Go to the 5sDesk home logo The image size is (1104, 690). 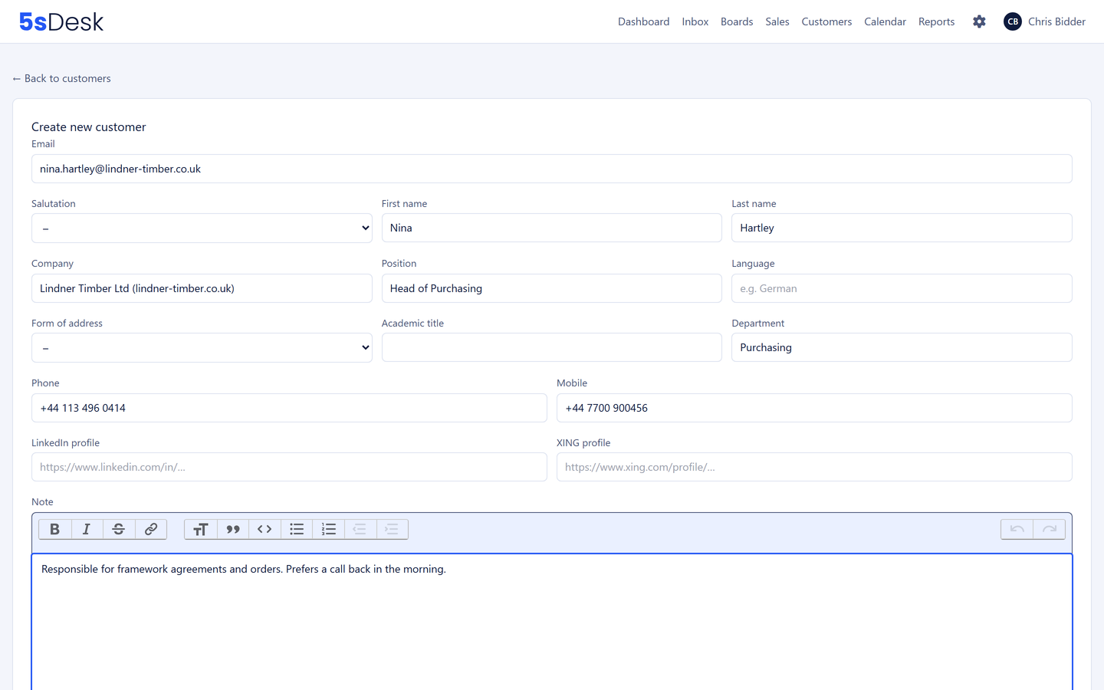click(61, 21)
